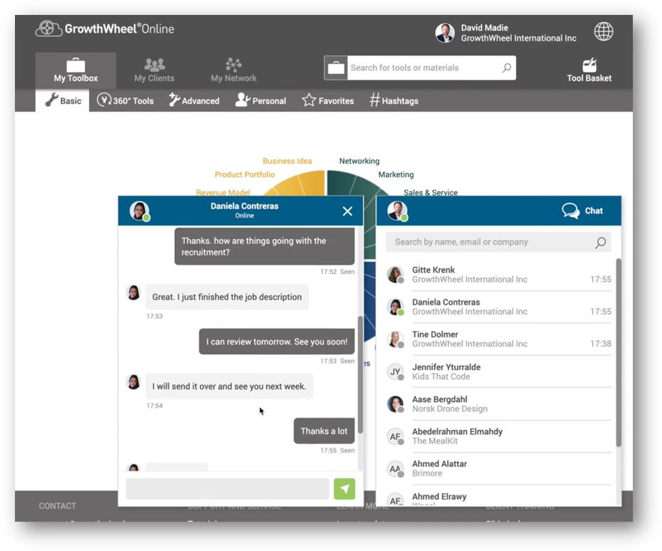Click Daniela's avatar beside the 17:53 message
The height and width of the screenshot is (551, 662).
133,292
